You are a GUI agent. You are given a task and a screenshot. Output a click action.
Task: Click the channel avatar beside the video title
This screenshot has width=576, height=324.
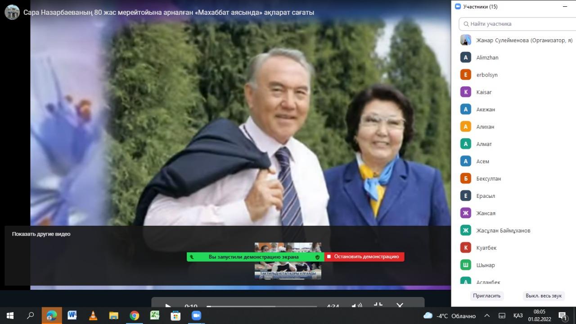[12, 12]
